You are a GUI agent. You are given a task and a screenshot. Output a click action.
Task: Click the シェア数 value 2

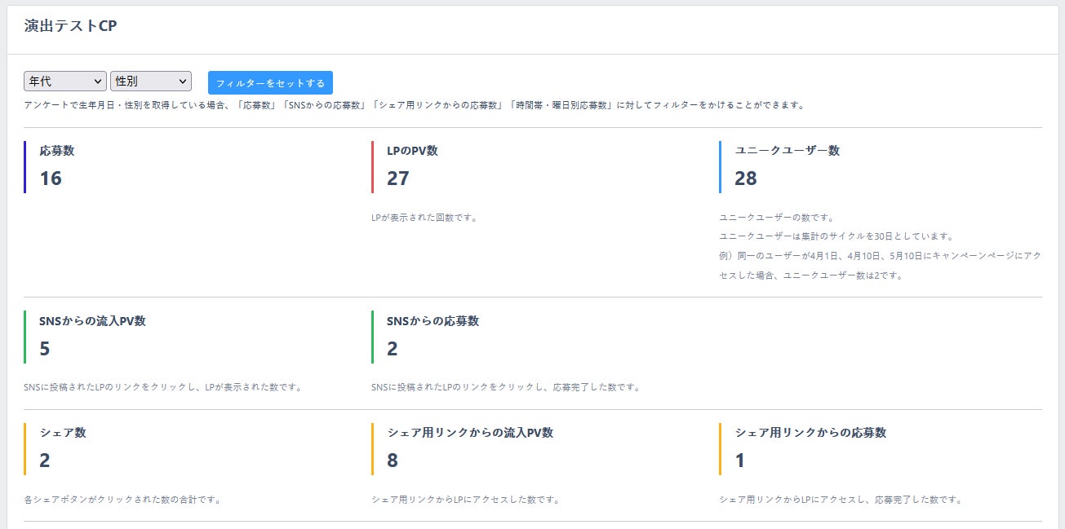coord(45,461)
